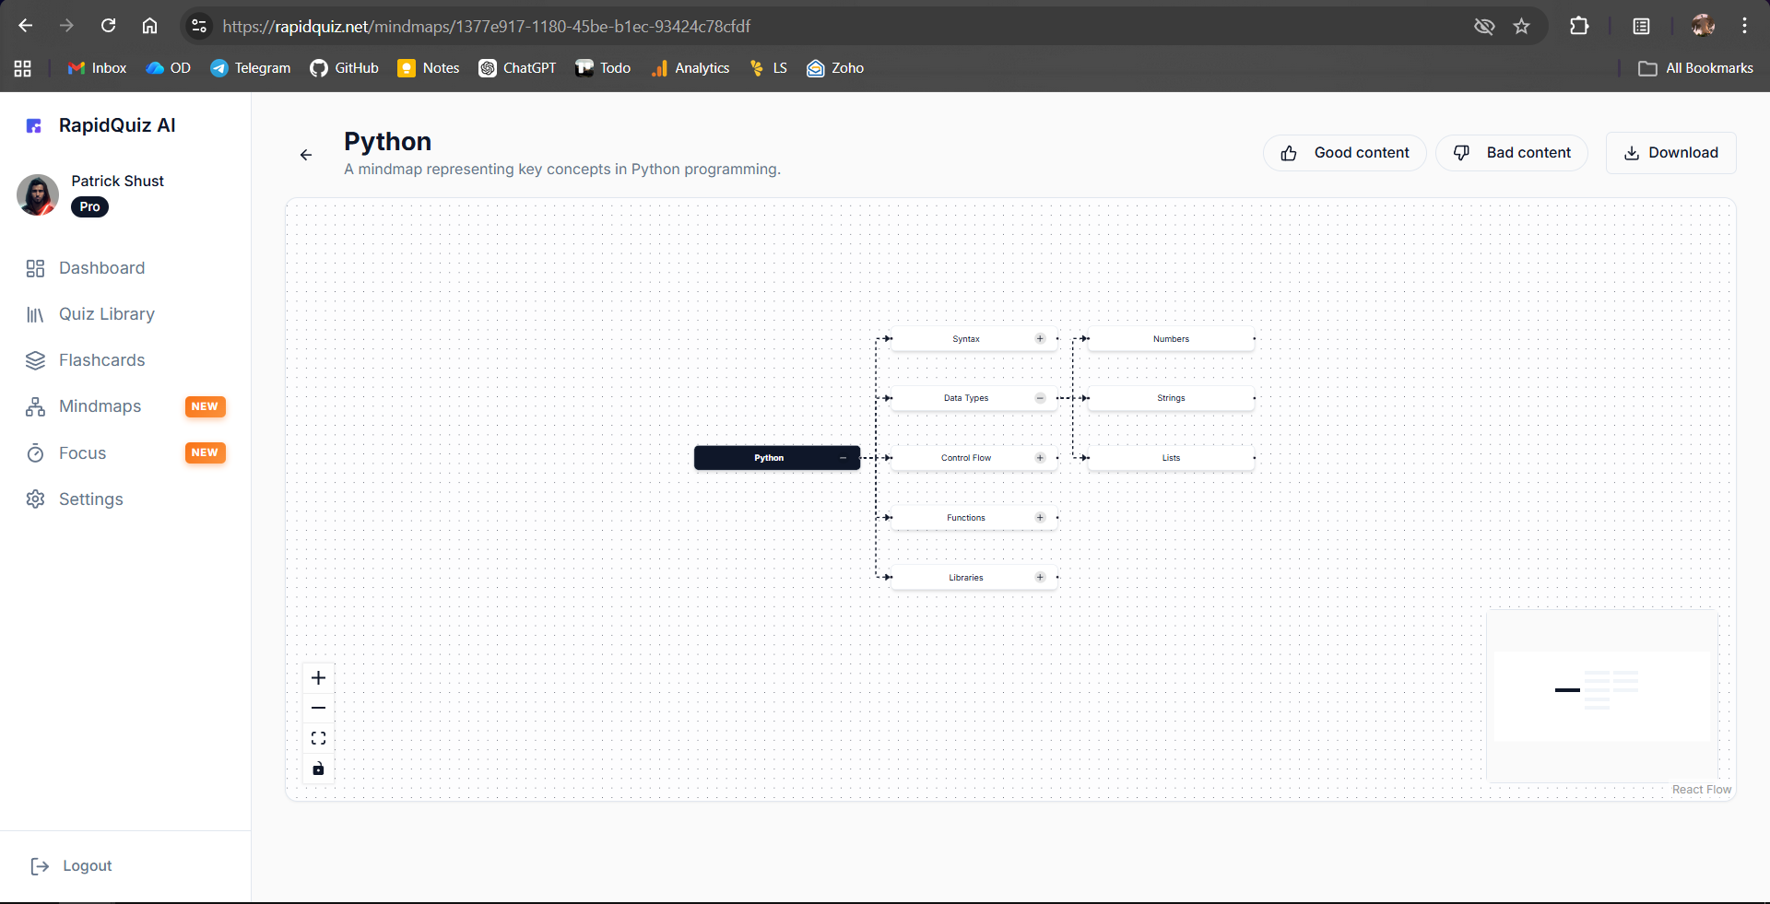Collapse the Data Types node
This screenshot has height=904, width=1770.
pos(1040,398)
